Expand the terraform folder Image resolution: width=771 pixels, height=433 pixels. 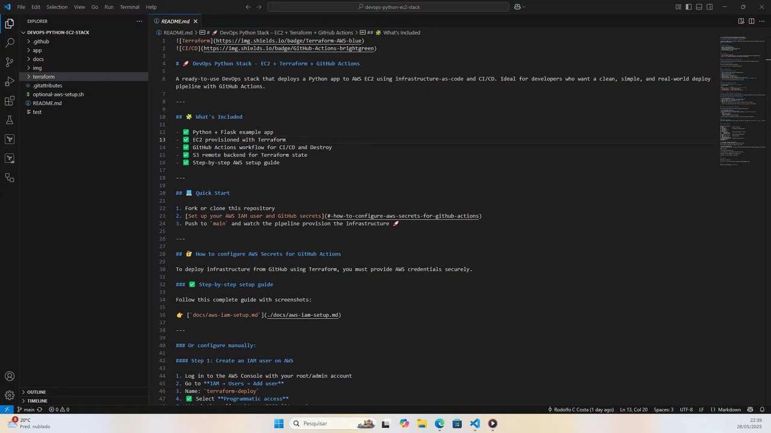[x=84, y=77]
